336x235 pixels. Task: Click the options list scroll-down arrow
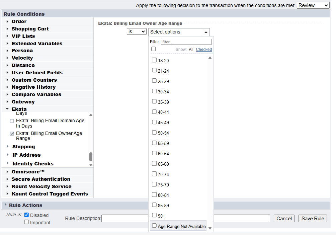coord(210,228)
